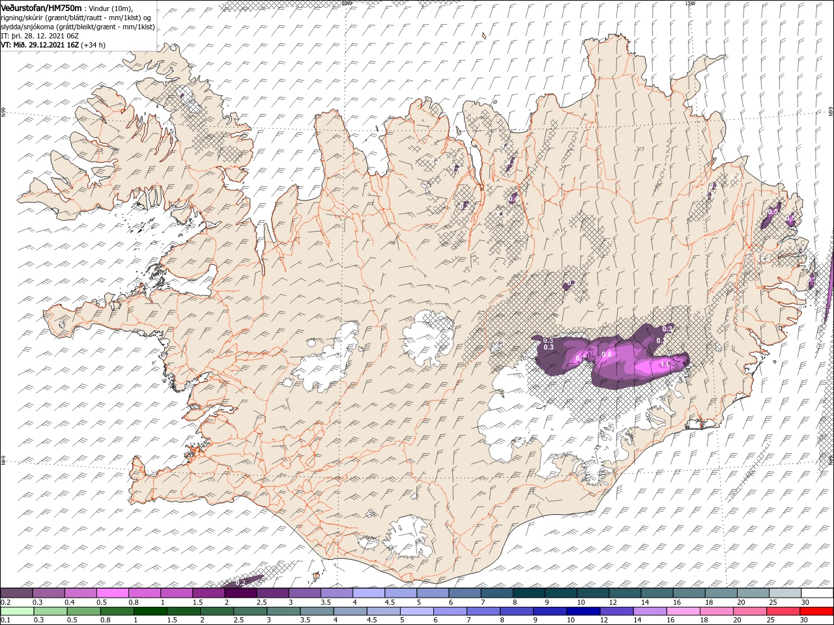Click the white swatch starting at 30 in upper legend
The height and width of the screenshot is (625, 834).
[x=817, y=593]
